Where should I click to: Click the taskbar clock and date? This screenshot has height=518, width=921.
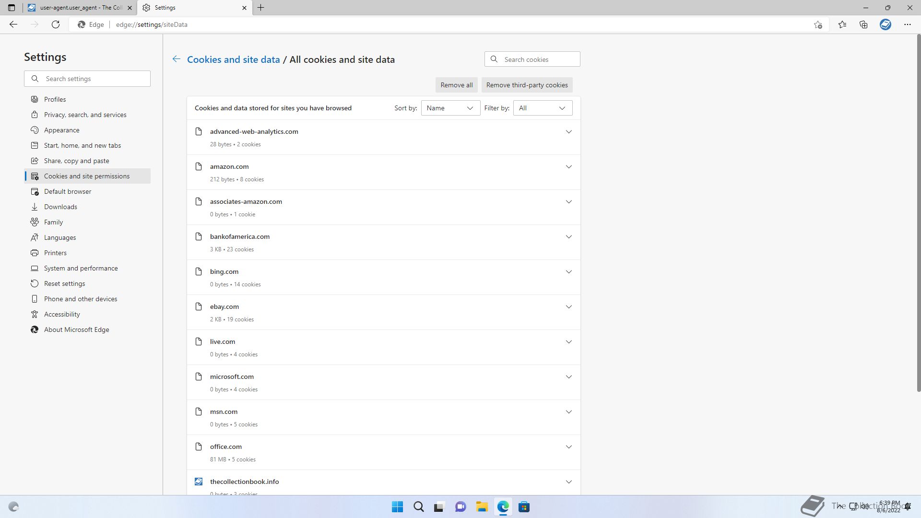click(x=889, y=506)
